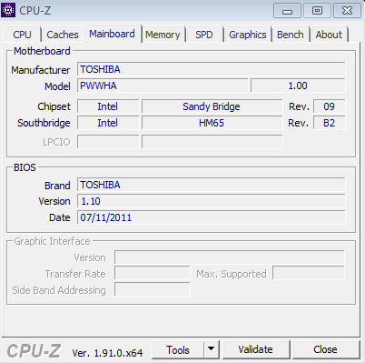
Task: Click the Manufacturer field showing TOSHIBA
Action: click(x=212, y=69)
